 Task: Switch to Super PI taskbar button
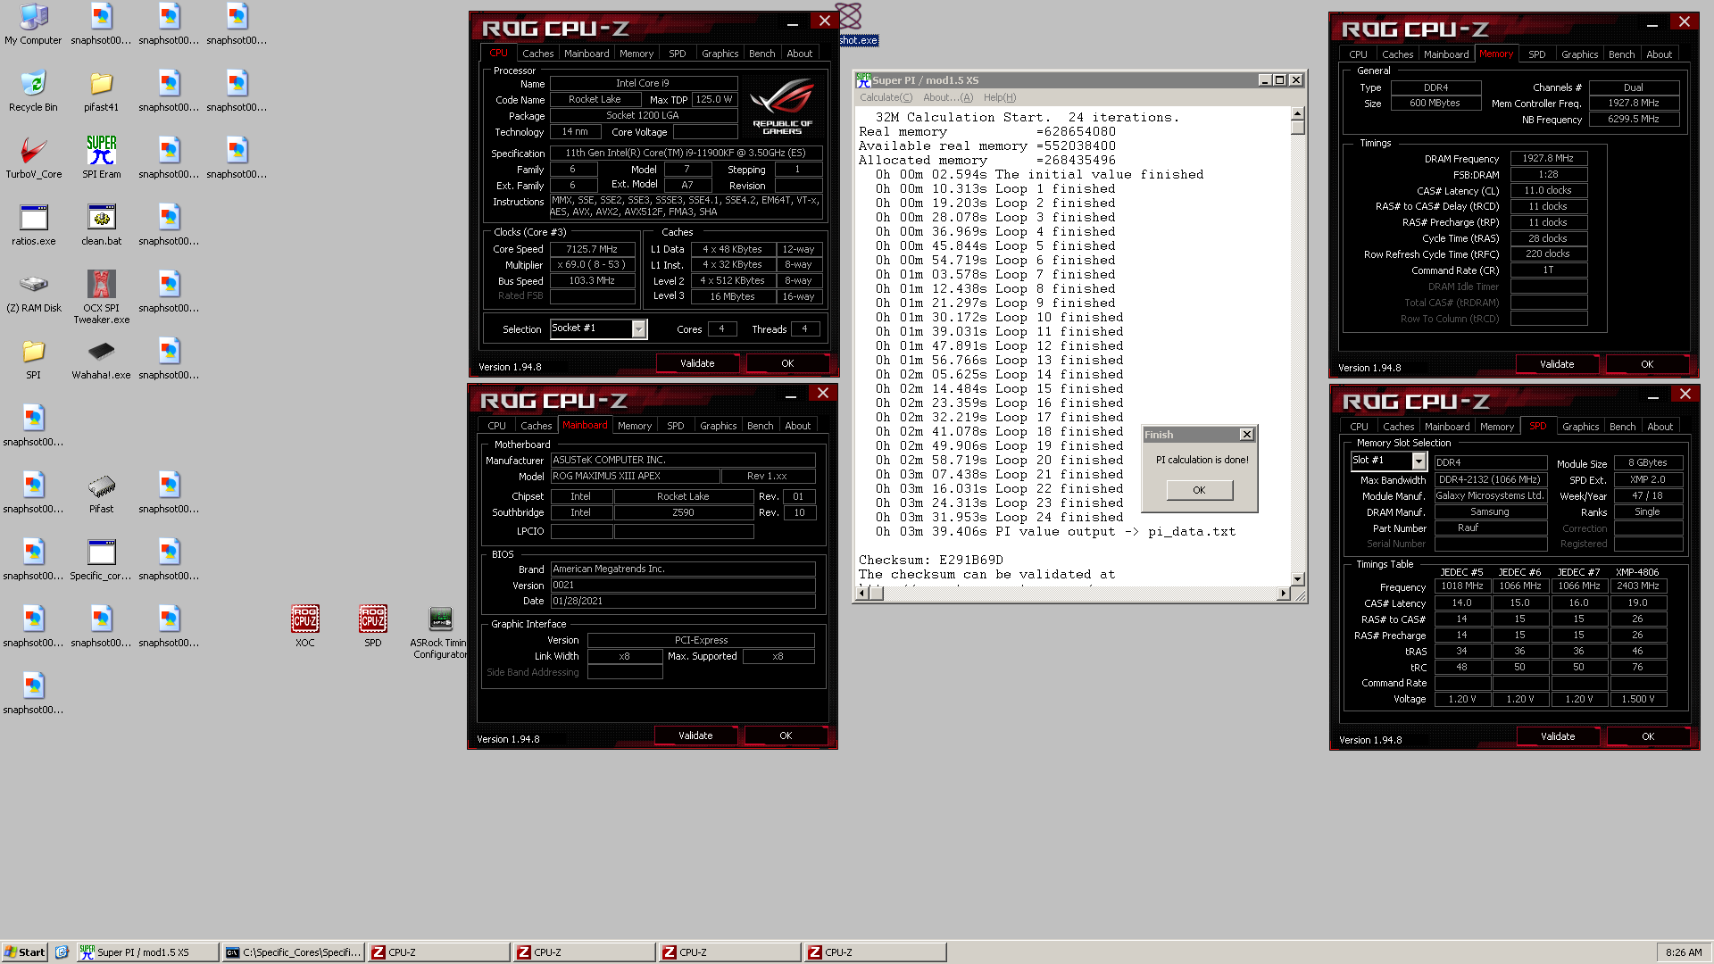146,952
